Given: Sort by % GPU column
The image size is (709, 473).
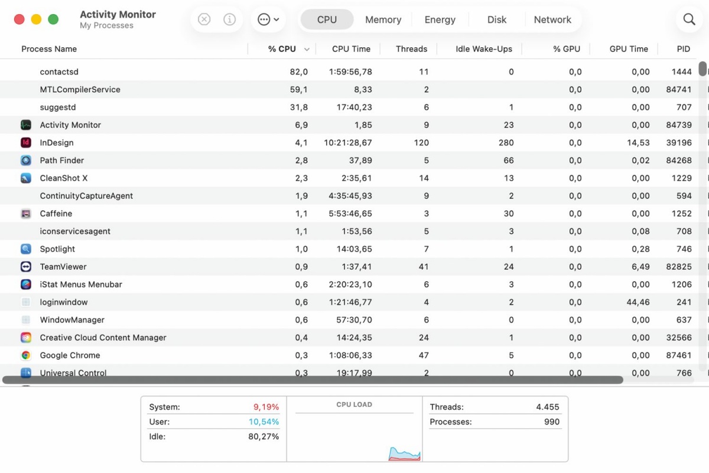Looking at the screenshot, I should tap(567, 49).
